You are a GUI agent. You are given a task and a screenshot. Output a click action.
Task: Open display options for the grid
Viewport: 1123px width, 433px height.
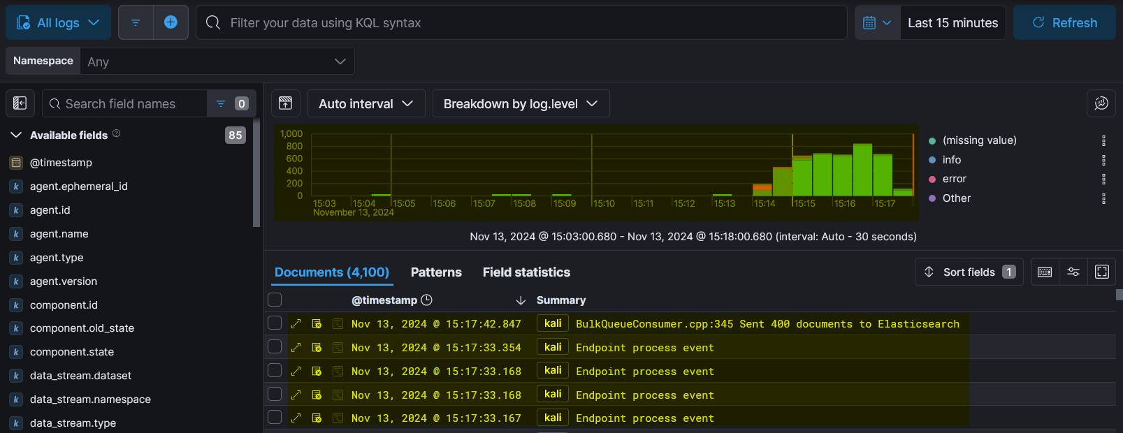1073,272
